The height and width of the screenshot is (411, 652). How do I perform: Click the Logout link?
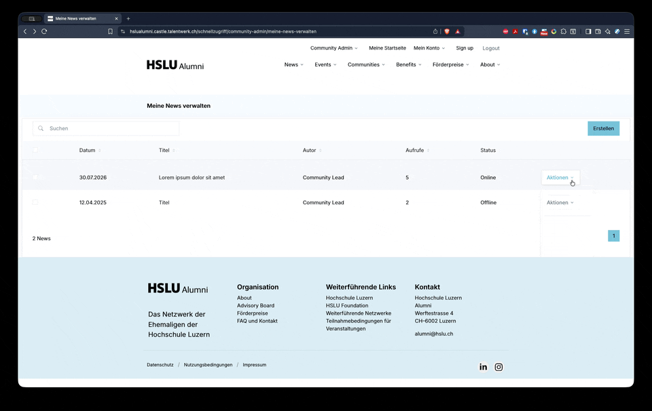[x=490, y=48]
